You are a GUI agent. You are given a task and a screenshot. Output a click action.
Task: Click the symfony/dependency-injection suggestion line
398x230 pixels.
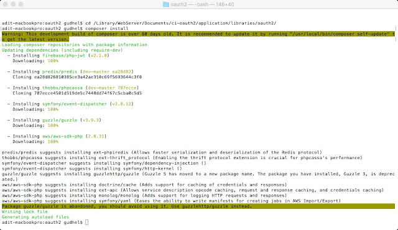[104, 163]
